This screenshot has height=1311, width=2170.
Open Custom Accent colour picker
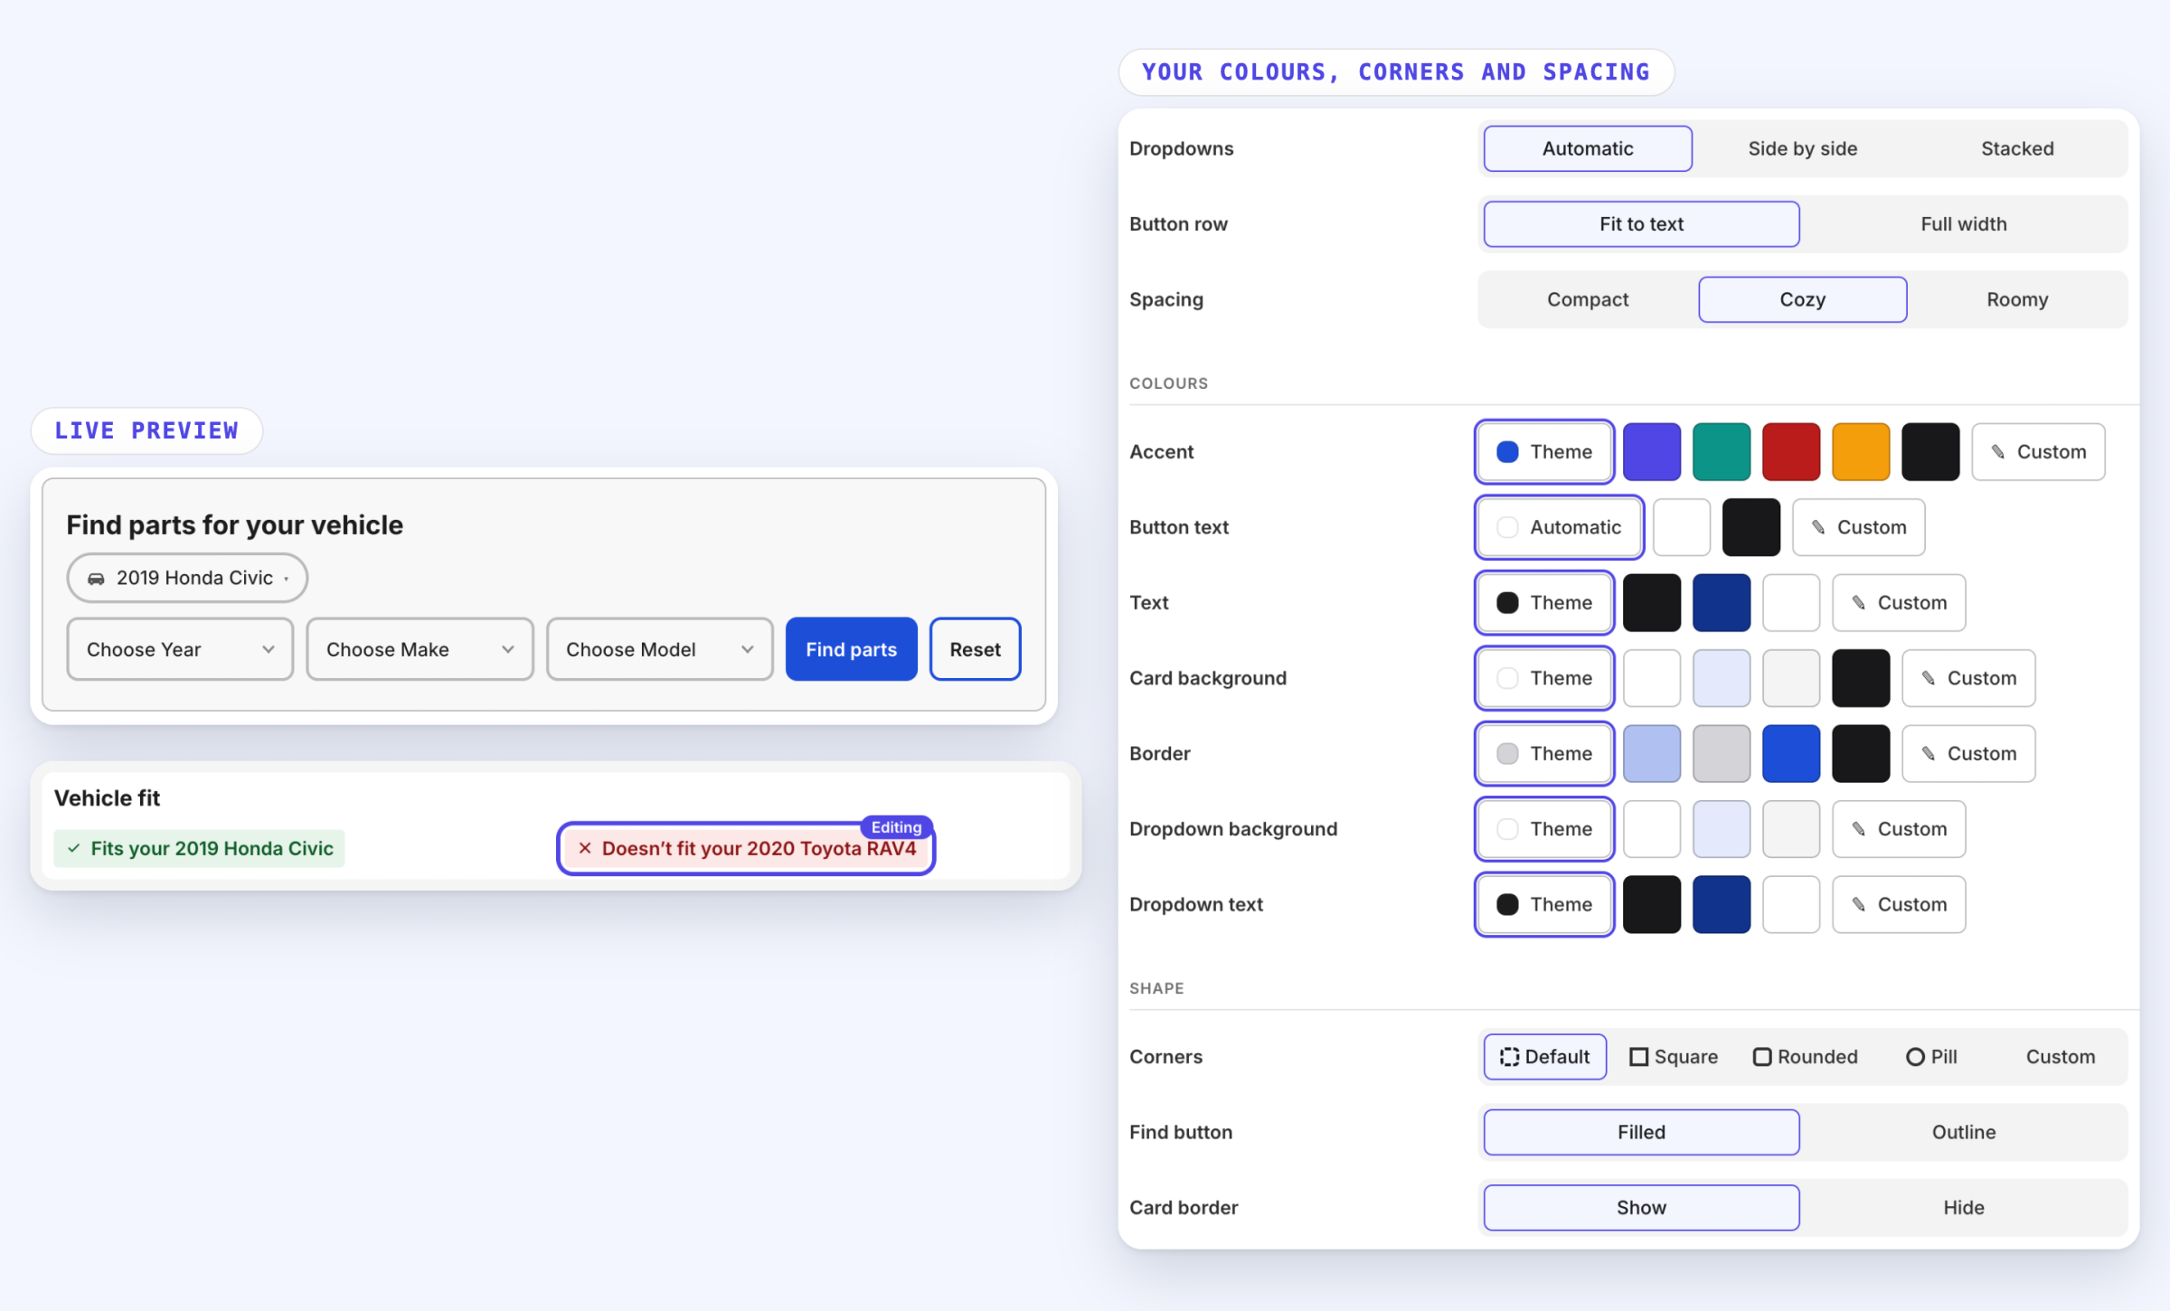tap(2038, 452)
